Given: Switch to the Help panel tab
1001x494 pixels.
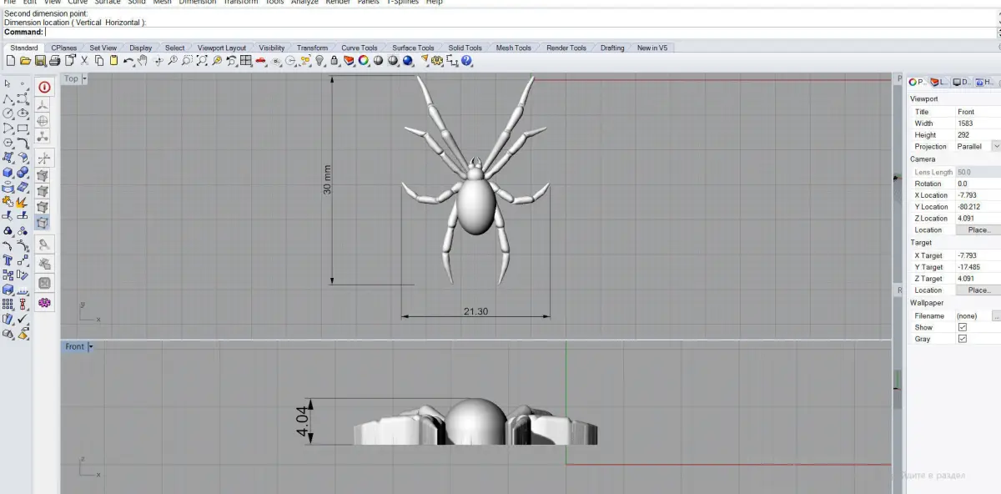Looking at the screenshot, I should 983,82.
